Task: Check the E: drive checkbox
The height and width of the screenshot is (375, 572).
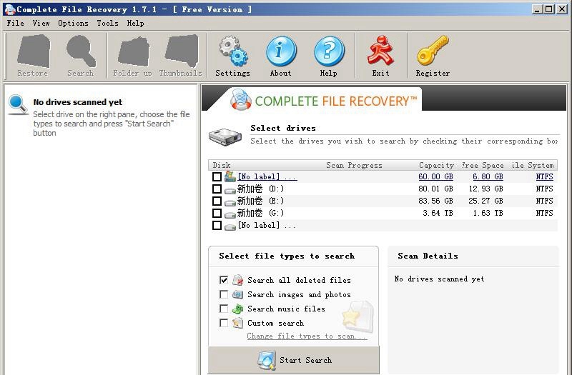Action: tap(217, 201)
